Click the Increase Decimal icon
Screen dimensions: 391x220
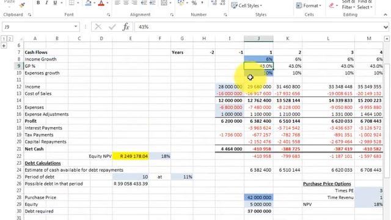pyautogui.click(x=214, y=2)
